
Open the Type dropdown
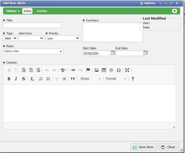pos(10,38)
